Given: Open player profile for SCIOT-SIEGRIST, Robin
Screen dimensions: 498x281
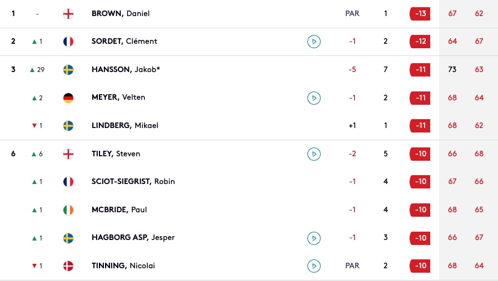Looking at the screenshot, I should point(133,182).
